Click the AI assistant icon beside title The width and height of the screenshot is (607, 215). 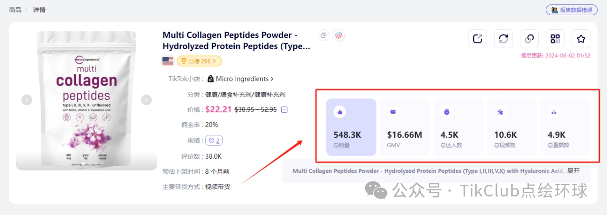[x=339, y=35]
